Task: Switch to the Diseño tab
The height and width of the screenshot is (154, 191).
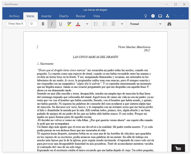Action: (x=64, y=16)
